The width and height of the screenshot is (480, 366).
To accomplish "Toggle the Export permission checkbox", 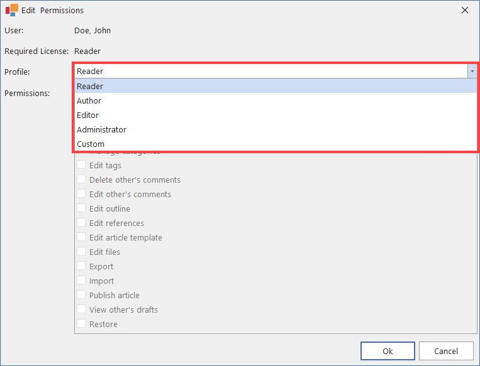I will tap(82, 267).
